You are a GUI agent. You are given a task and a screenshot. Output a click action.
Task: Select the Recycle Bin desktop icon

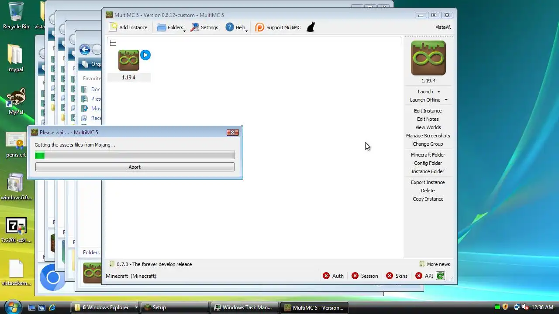click(16, 16)
